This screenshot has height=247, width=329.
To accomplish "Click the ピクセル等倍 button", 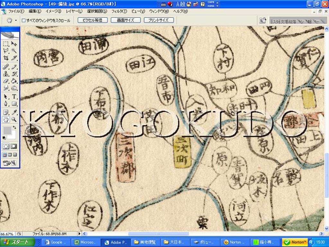I will [93, 20].
